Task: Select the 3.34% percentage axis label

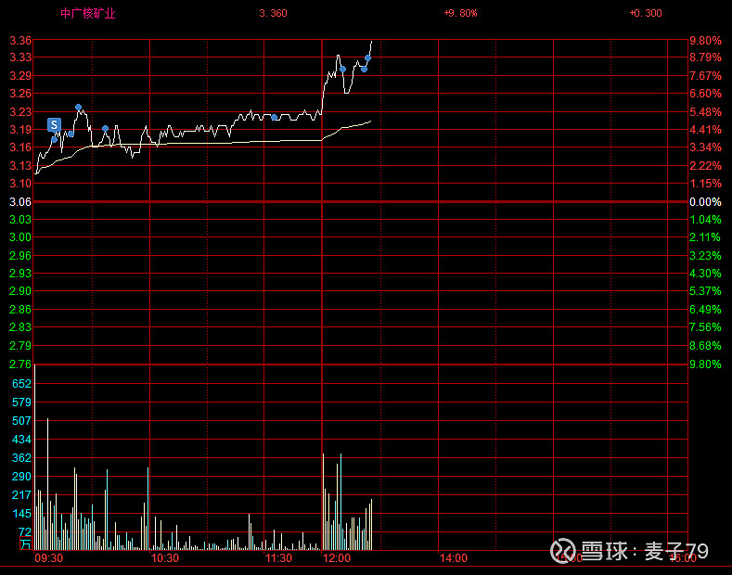Action: 705,147
